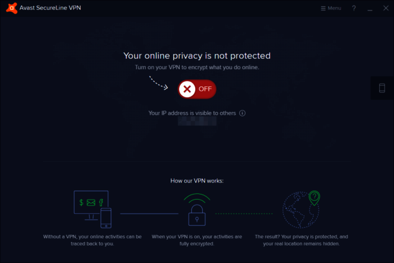Open the phone devices side tab
Image resolution: width=394 pixels, height=263 pixels.
[x=382, y=88]
